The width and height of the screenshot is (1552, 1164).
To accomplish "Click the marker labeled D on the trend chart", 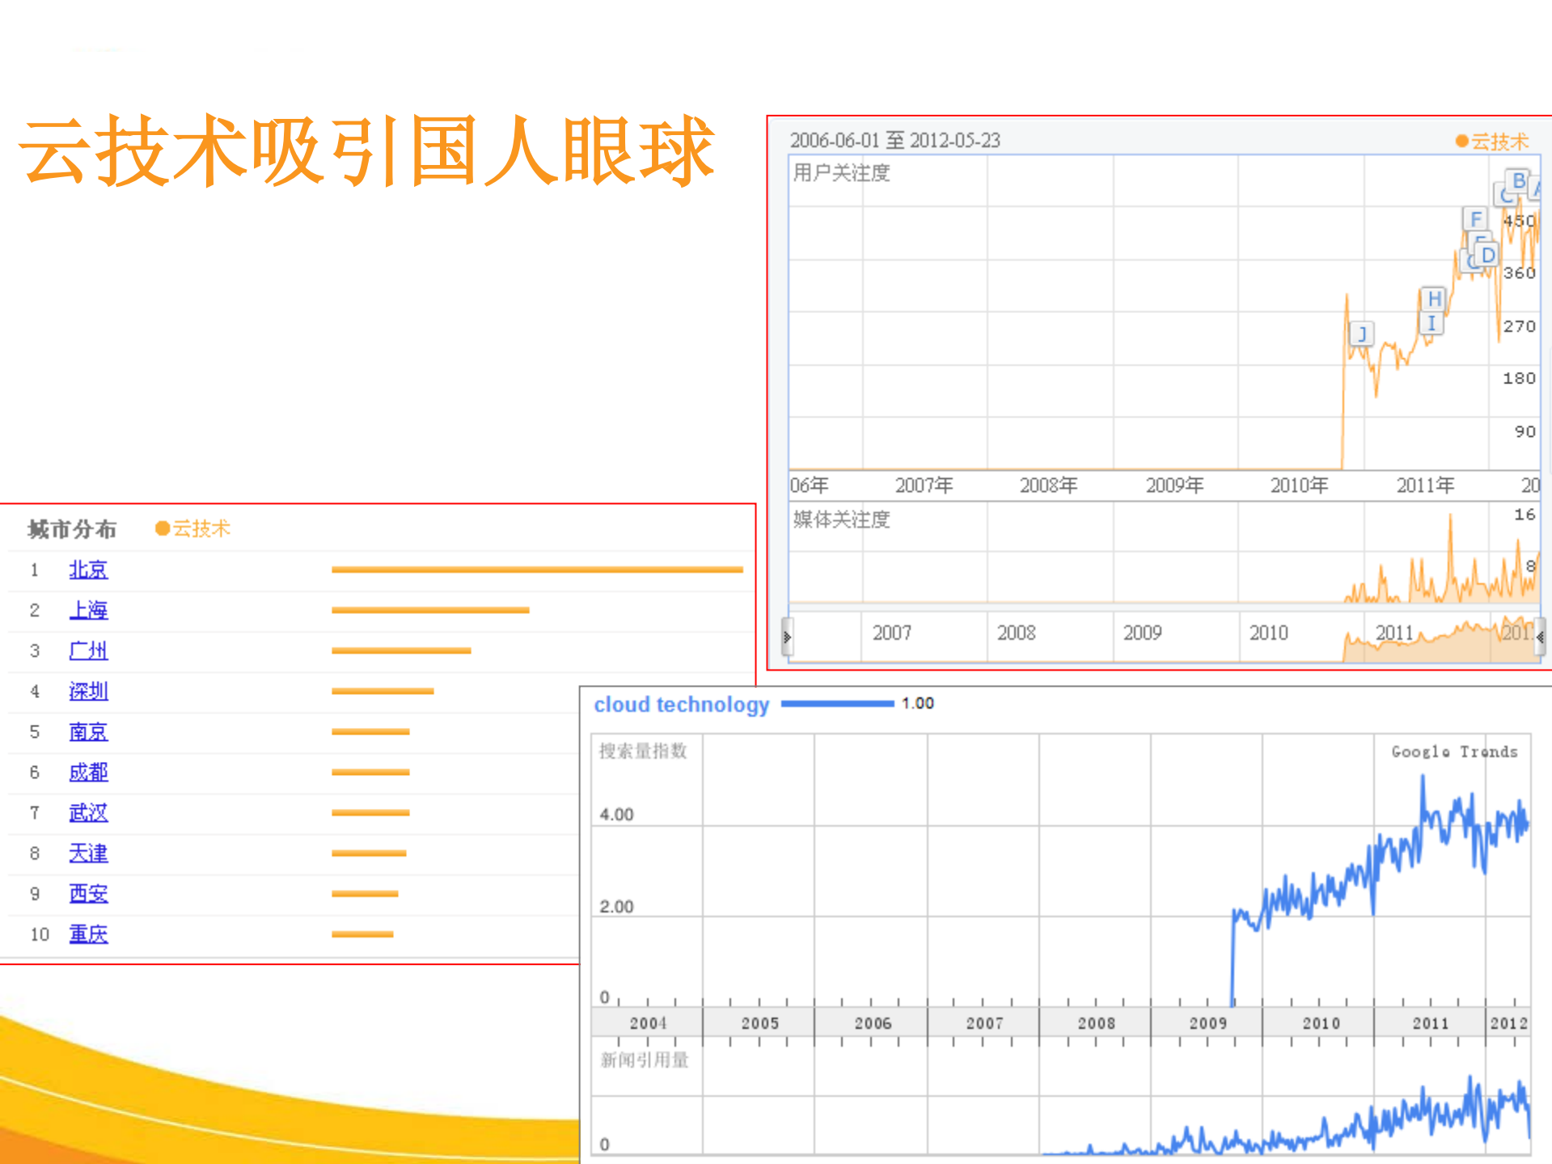I will point(1488,255).
